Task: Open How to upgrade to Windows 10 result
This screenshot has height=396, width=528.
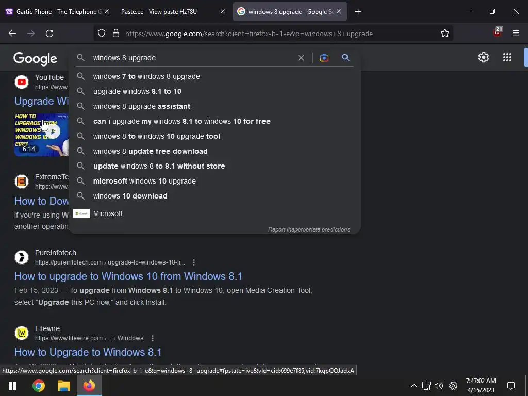Action: [128, 276]
